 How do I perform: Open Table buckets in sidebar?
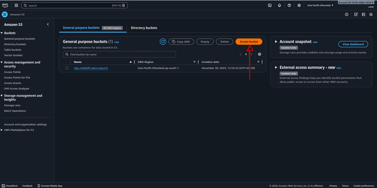pos(13,50)
